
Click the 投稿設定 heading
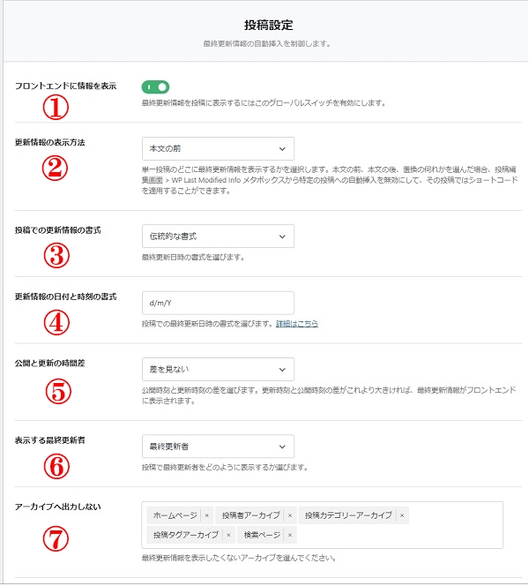tap(263, 25)
